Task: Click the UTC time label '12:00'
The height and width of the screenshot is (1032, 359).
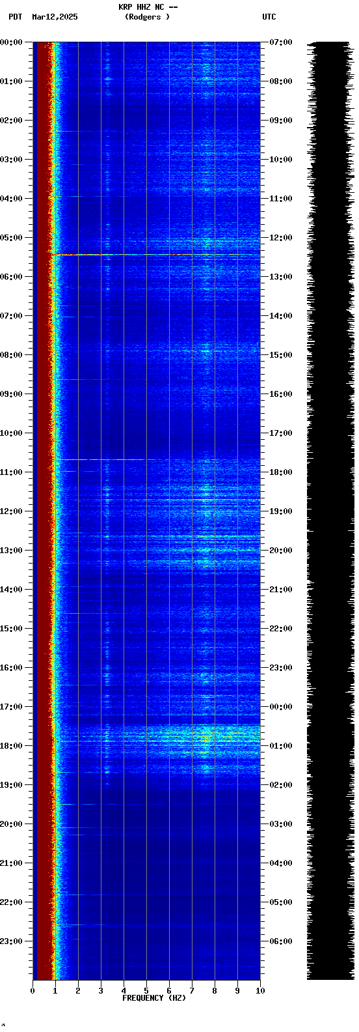Action: point(281,238)
